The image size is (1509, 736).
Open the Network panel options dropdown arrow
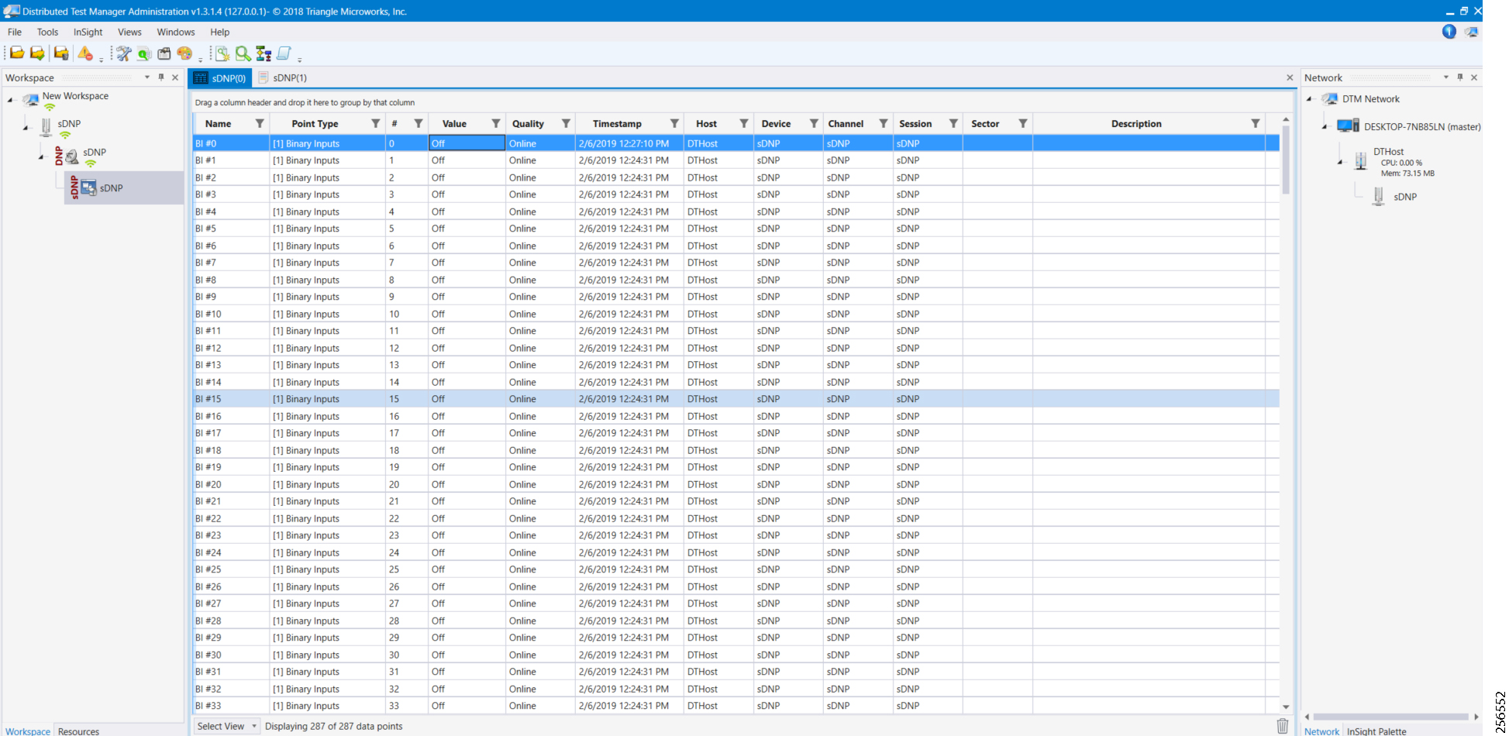pyautogui.click(x=1446, y=77)
